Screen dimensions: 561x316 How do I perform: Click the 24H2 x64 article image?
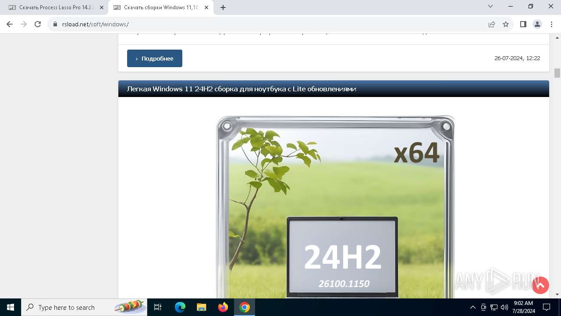(336, 206)
